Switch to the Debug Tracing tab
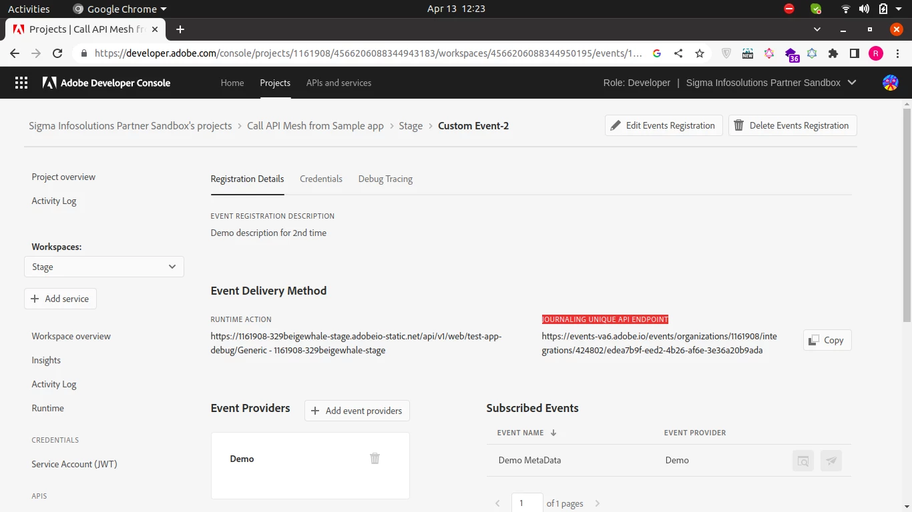This screenshot has height=512, width=912. point(385,179)
